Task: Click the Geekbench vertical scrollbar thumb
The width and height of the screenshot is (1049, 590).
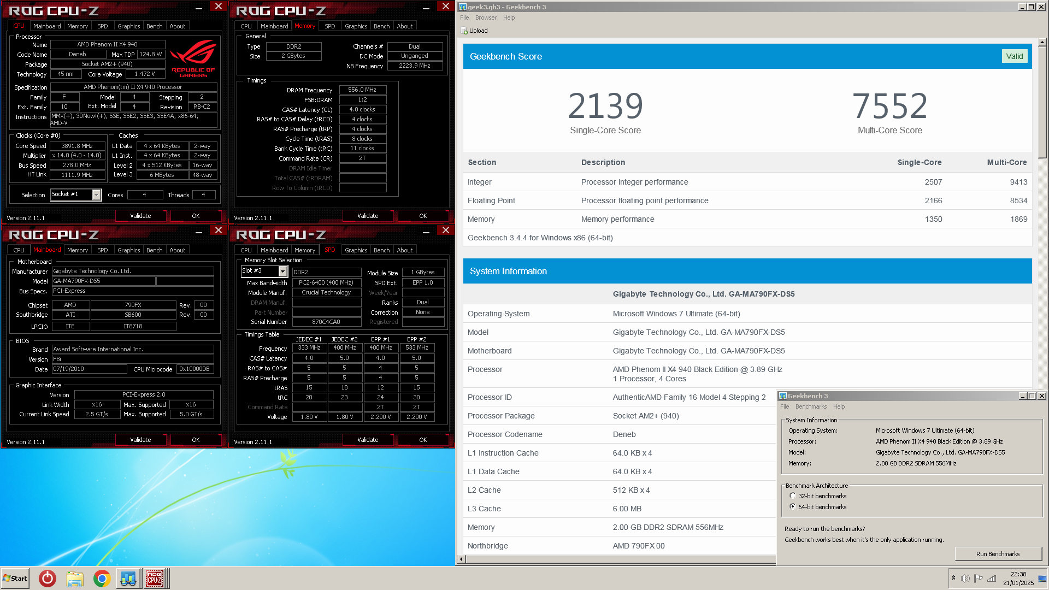Action: (x=1042, y=104)
